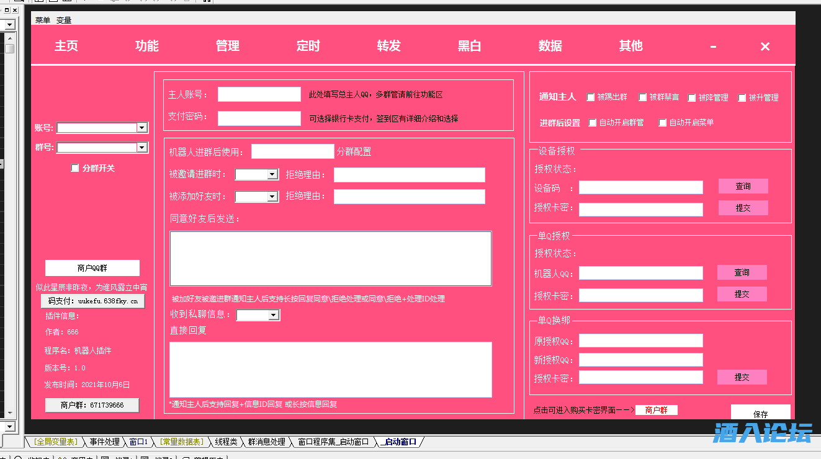Enable the 被踢出群 notification checkbox
Screen dimensions: 821x459
pos(591,97)
